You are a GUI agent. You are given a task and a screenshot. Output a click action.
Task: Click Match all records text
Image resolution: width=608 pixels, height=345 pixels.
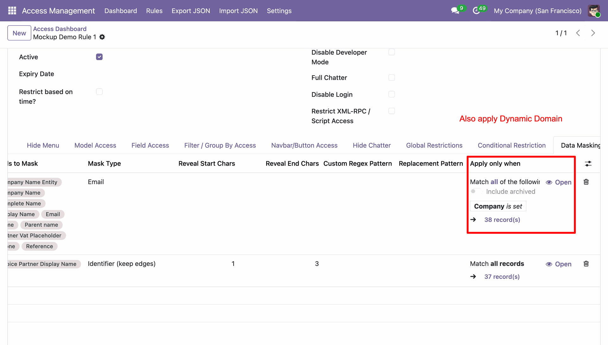pos(497,264)
